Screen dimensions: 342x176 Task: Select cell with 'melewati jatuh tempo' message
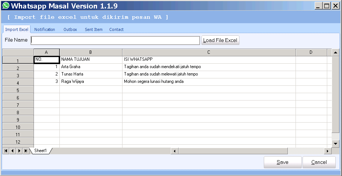[x=209, y=74]
